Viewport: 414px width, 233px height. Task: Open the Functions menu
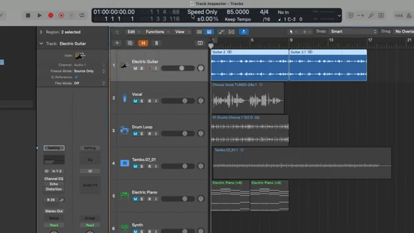pos(158,32)
